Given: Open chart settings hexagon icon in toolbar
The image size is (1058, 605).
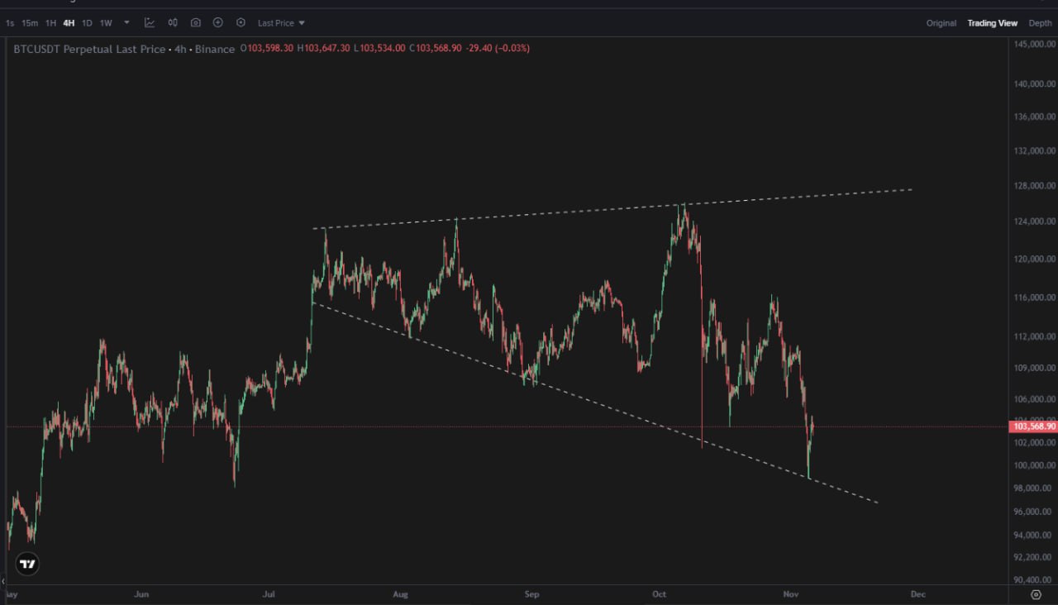Looking at the screenshot, I should click(241, 23).
